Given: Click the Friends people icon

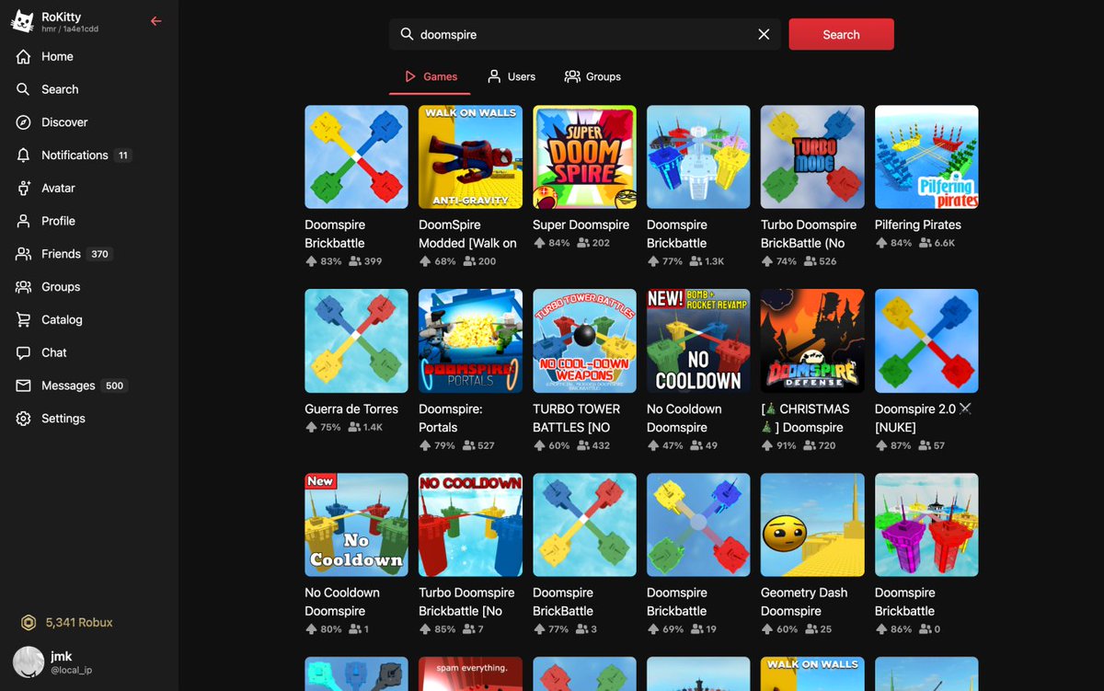Looking at the screenshot, I should (x=24, y=254).
